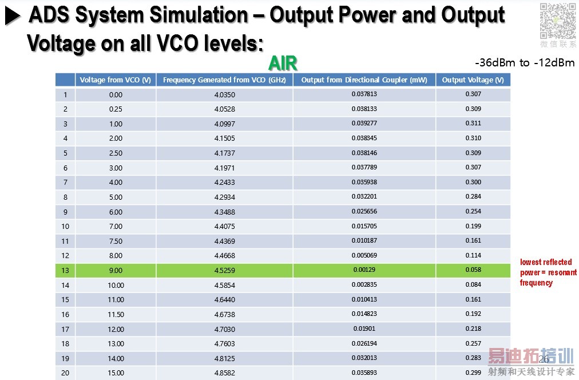The height and width of the screenshot is (380, 579).
Task: Click coupler output value 0.037813
Action: (364, 94)
